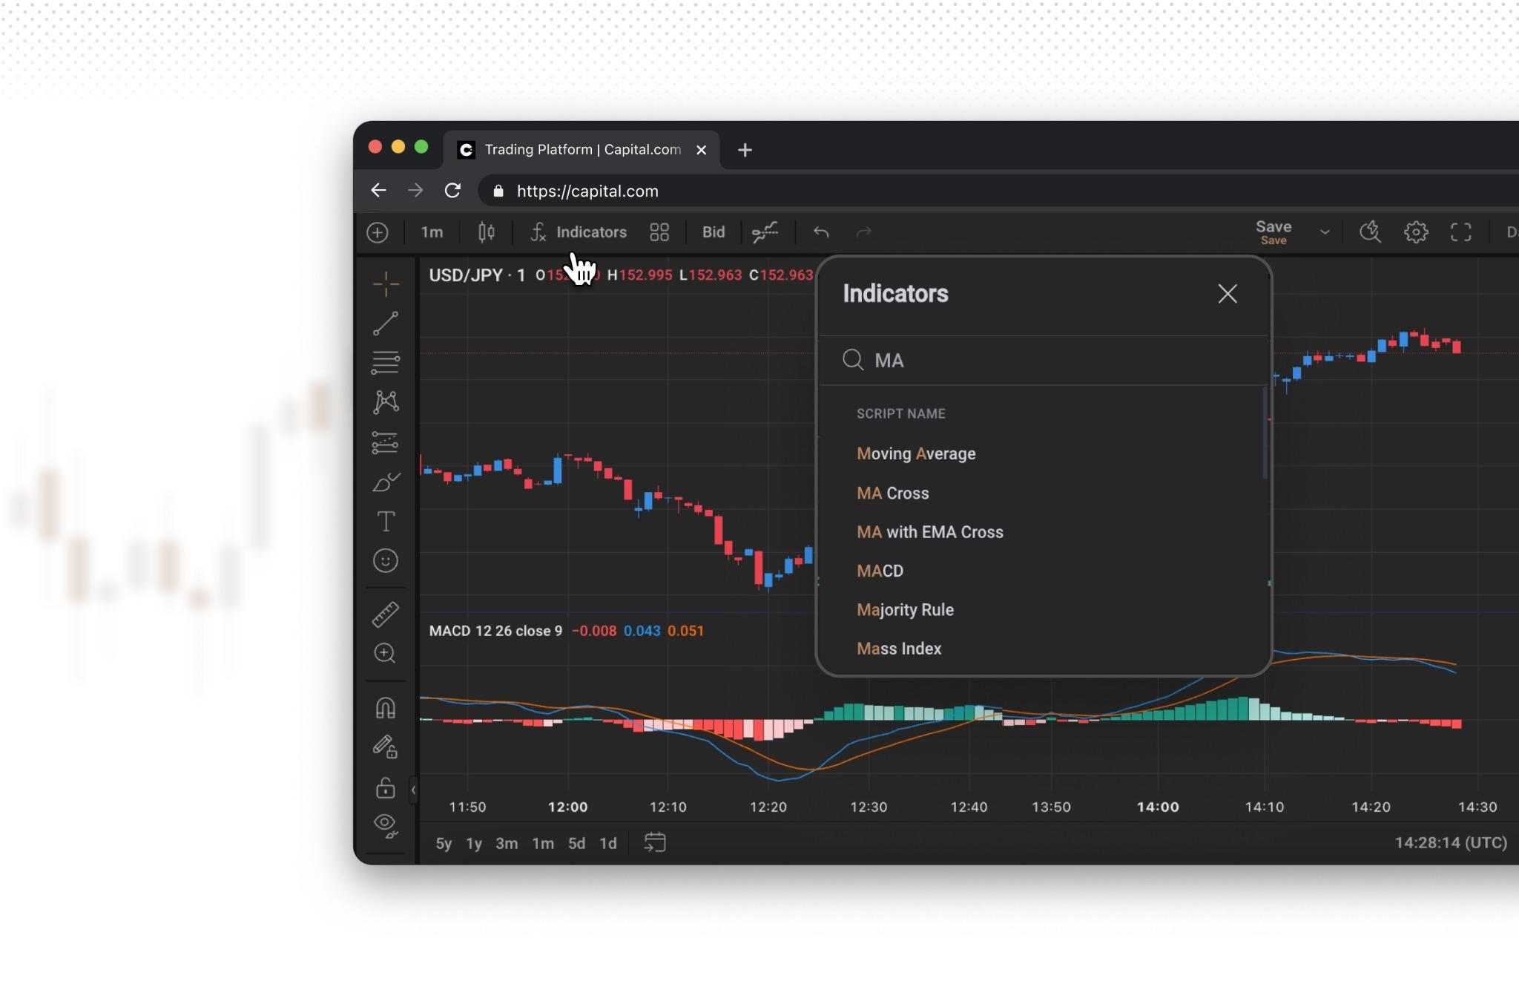1519x990 pixels.
Task: Click the Moving Average indicator result
Action: (915, 453)
